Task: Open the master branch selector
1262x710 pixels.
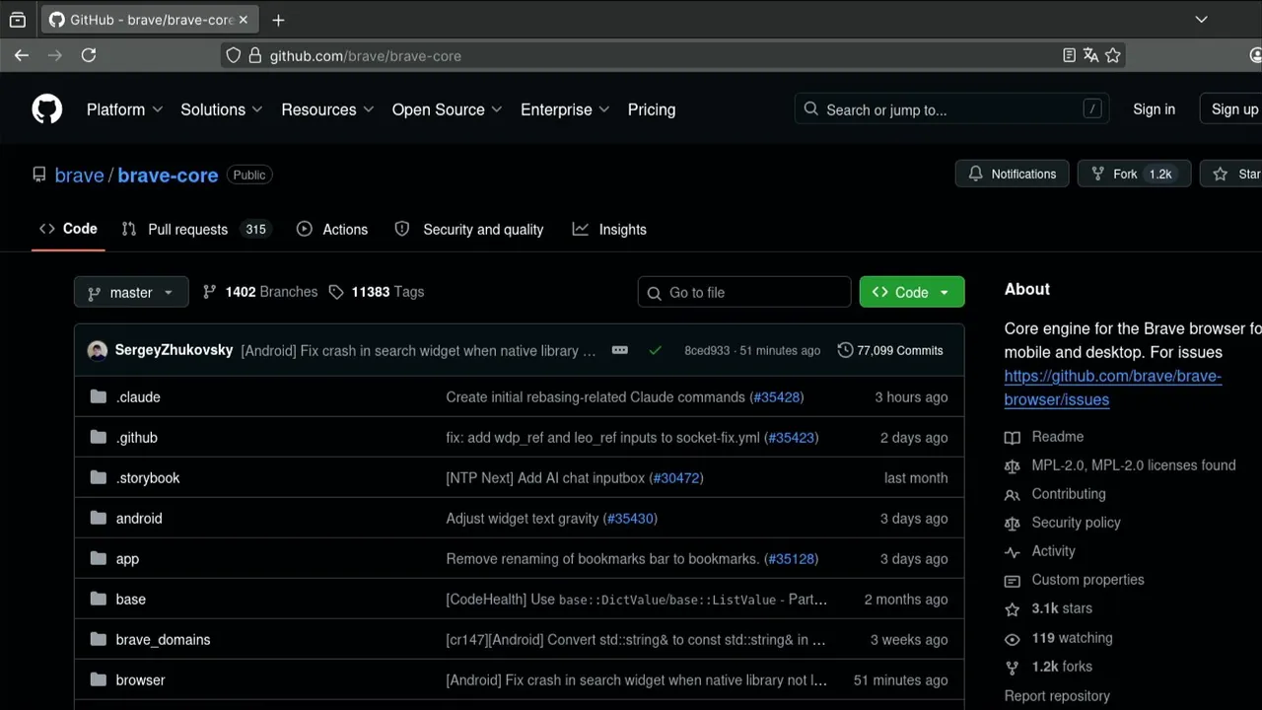Action: [131, 292]
